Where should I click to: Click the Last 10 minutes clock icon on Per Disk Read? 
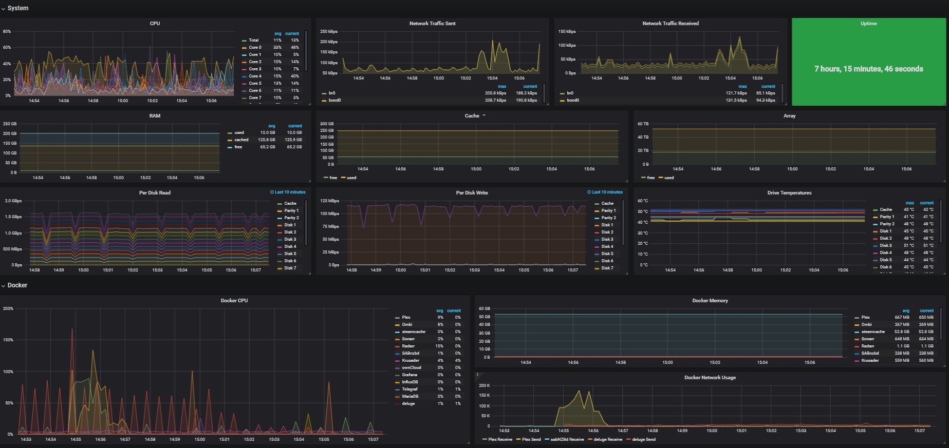pos(272,192)
